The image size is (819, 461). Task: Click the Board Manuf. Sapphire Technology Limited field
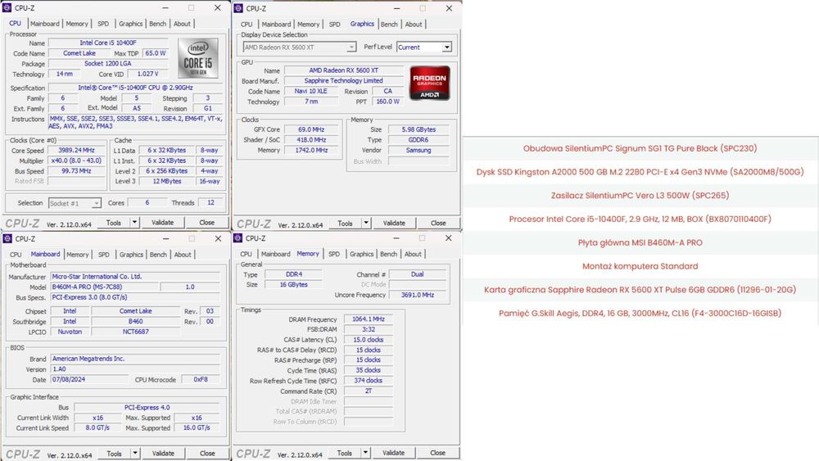(344, 81)
